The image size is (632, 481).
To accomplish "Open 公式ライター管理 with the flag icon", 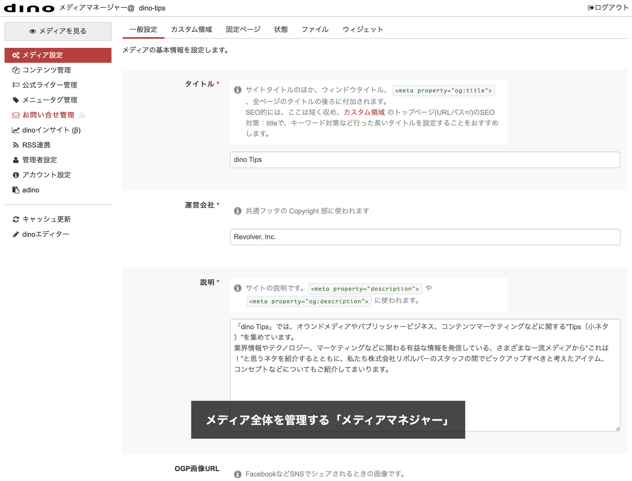I will tap(49, 85).
